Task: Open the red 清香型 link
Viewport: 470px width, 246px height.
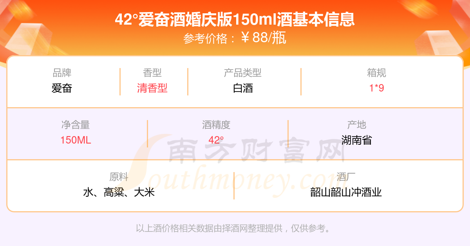Action: point(152,88)
